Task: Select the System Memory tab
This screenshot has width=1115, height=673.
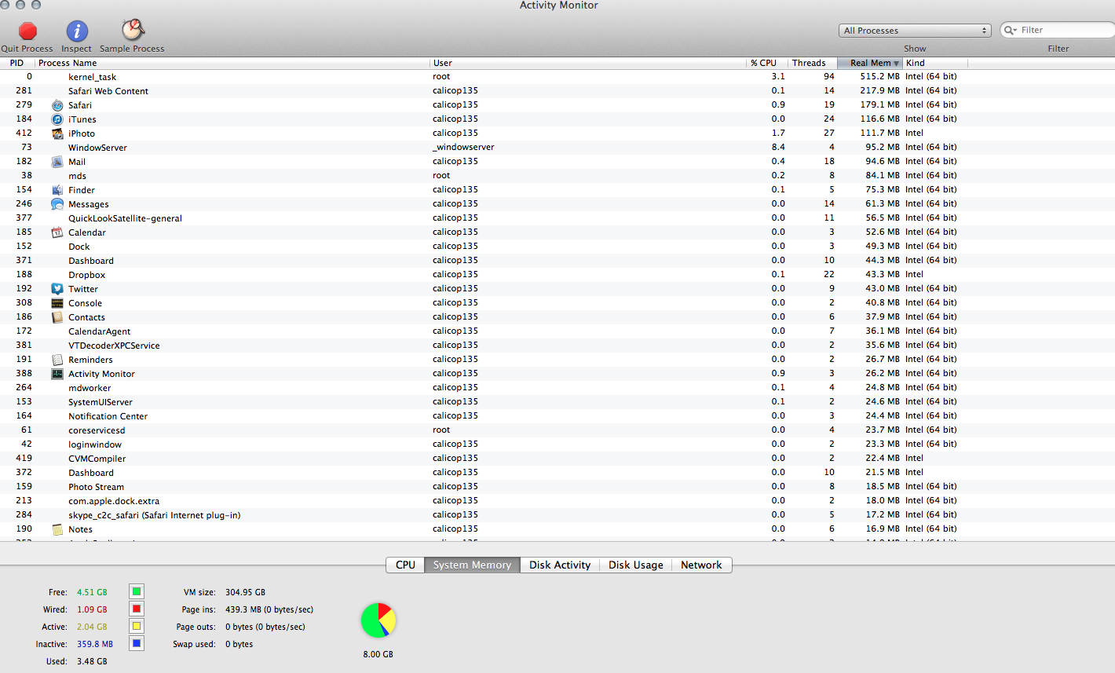Action: coord(472,565)
